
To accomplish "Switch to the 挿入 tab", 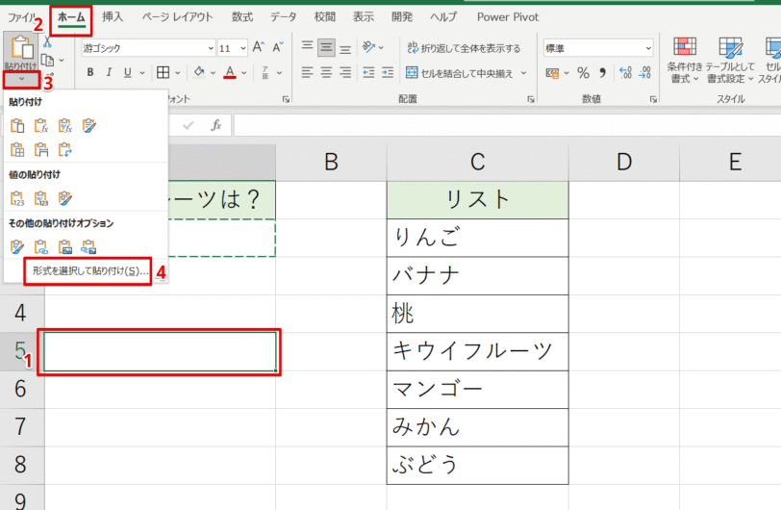I will (113, 17).
